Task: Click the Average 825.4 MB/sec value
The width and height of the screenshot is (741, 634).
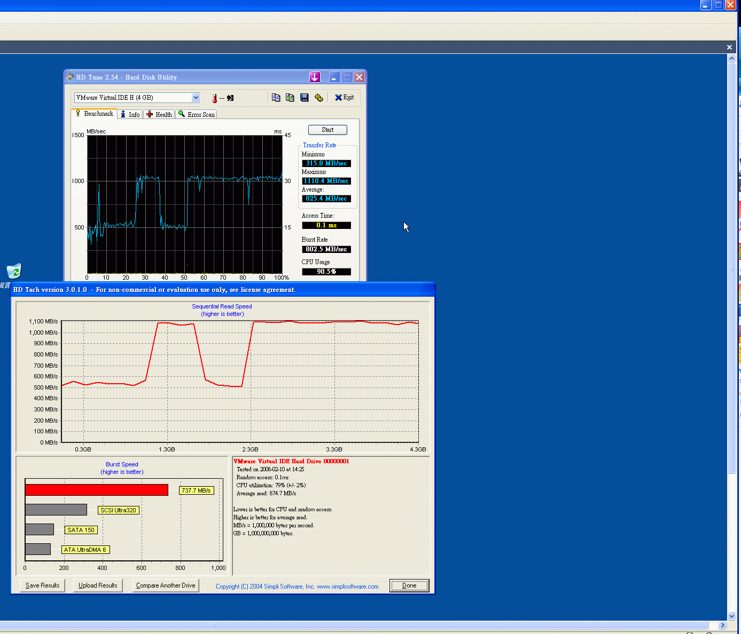Action: (326, 199)
